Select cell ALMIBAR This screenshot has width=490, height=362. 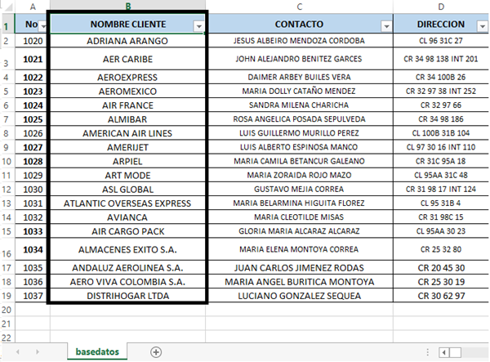click(x=127, y=119)
